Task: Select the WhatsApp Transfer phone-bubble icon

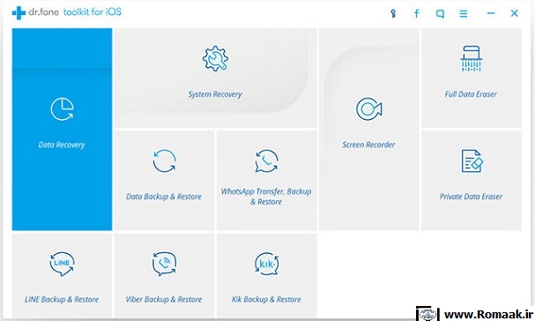Action: [266, 160]
